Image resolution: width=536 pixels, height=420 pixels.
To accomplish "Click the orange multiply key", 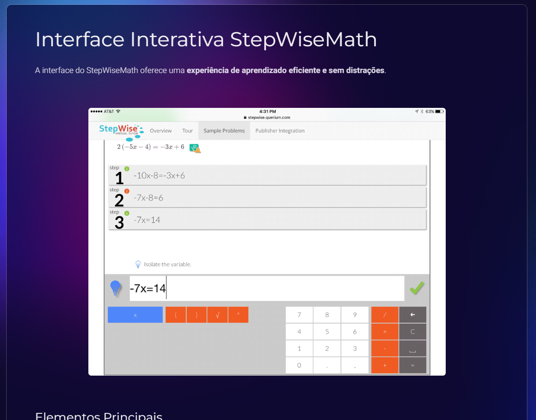I will pos(385,332).
